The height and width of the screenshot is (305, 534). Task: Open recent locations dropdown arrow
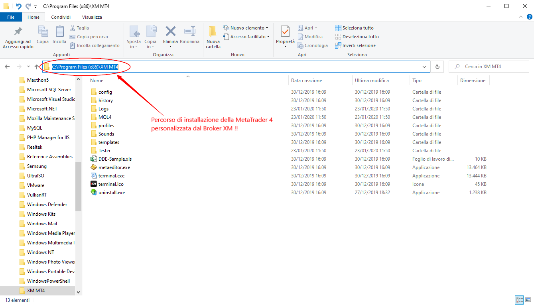(28, 67)
